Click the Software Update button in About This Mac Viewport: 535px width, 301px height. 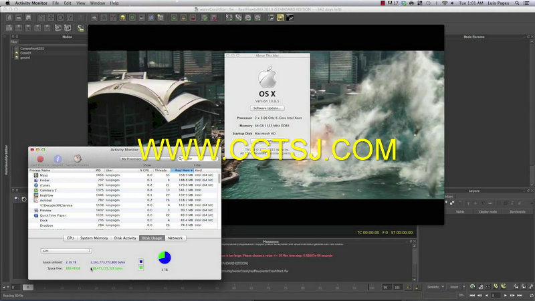click(x=267, y=108)
